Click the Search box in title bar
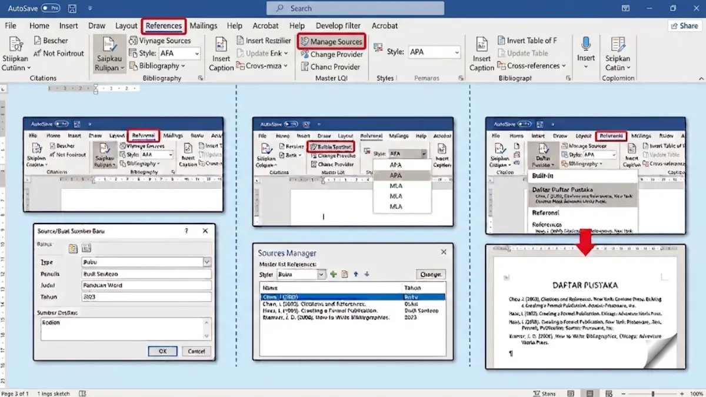This screenshot has width=706, height=397. [x=355, y=8]
